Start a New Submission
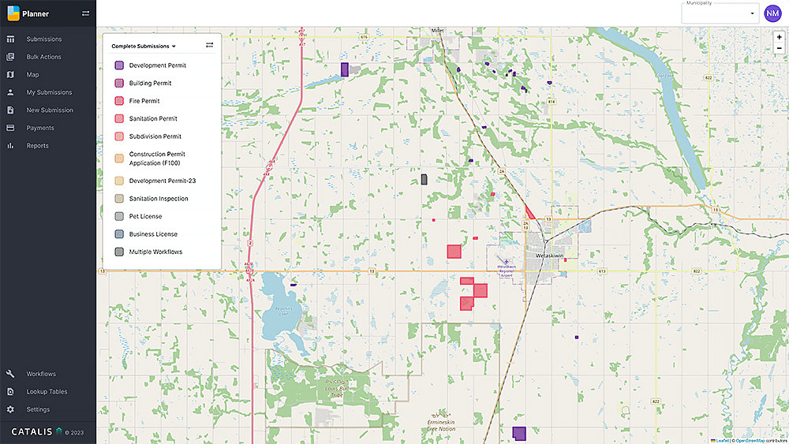Viewport: 789px width, 444px height. pos(50,110)
